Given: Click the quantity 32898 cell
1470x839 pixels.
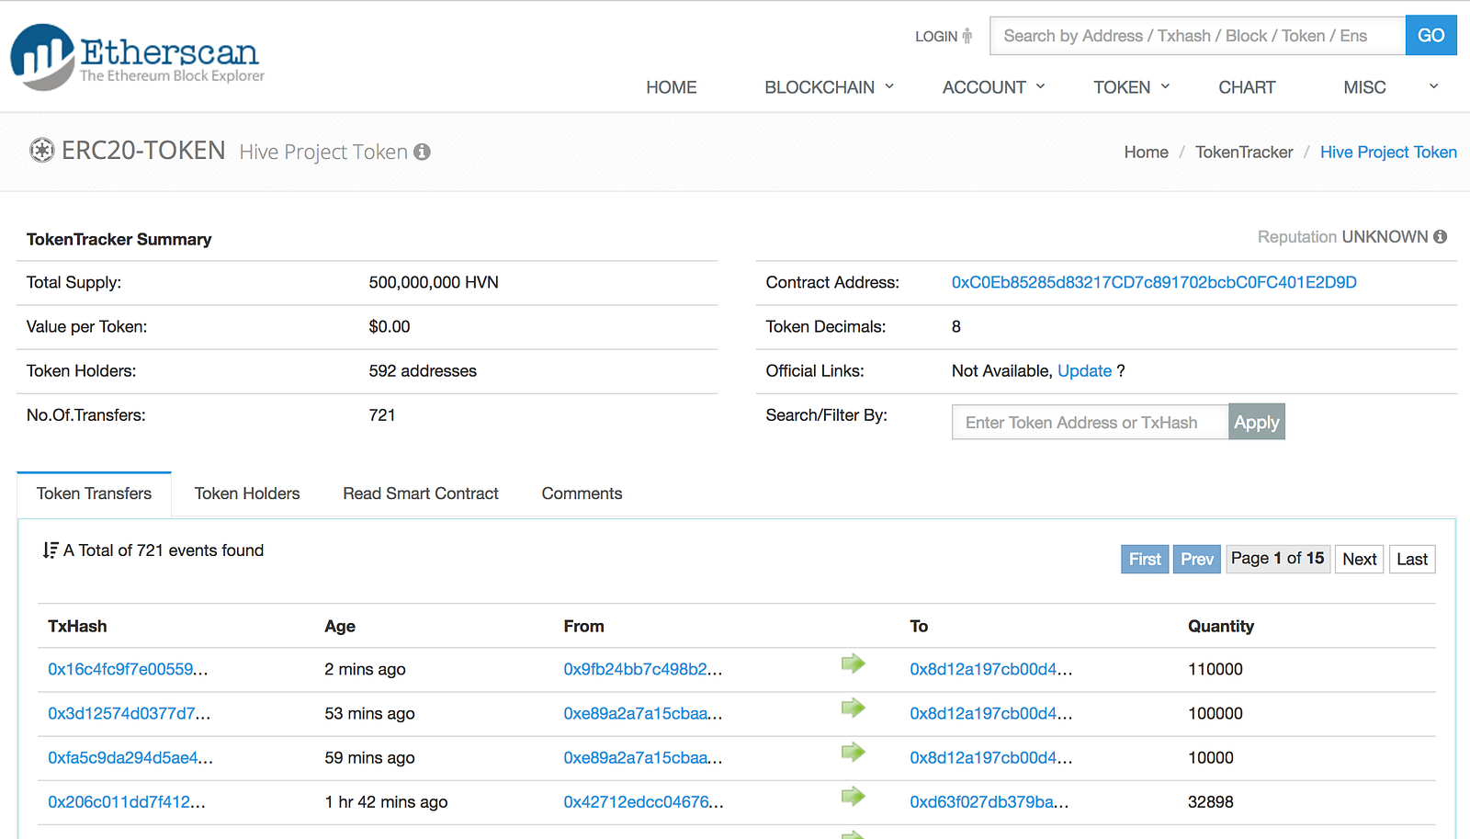Looking at the screenshot, I should (1211, 801).
